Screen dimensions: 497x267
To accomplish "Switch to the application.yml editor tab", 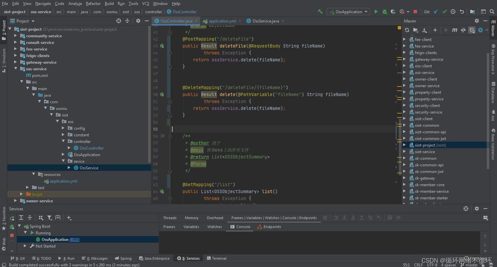I will click(222, 21).
